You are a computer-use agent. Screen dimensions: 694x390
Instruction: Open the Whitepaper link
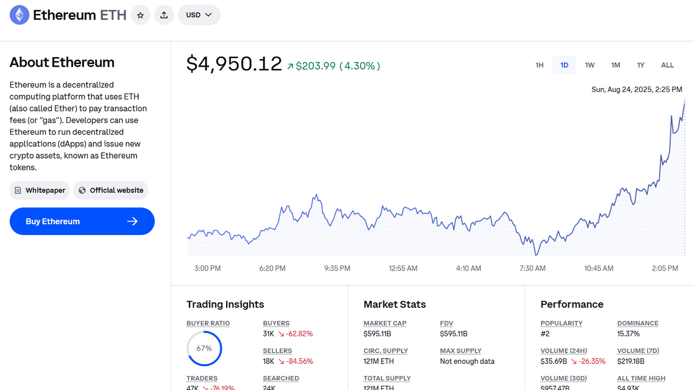[40, 190]
